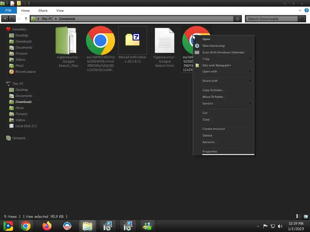Switch to large icons view in status bar

(306, 216)
